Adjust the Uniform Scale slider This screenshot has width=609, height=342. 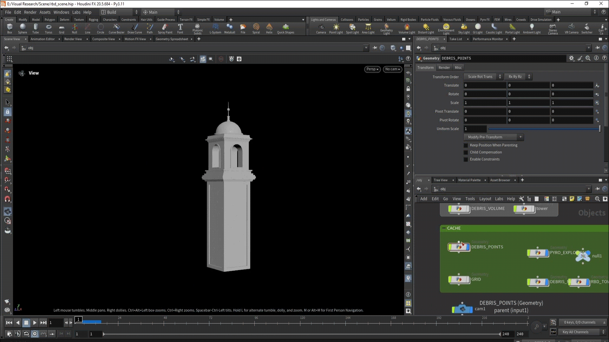pyautogui.click(x=544, y=129)
